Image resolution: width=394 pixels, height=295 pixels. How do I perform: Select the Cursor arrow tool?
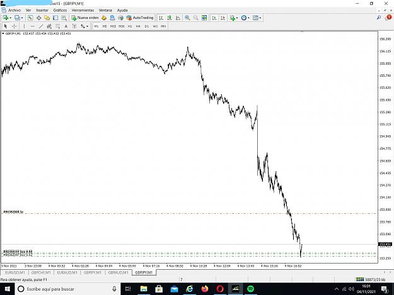tap(6, 26)
